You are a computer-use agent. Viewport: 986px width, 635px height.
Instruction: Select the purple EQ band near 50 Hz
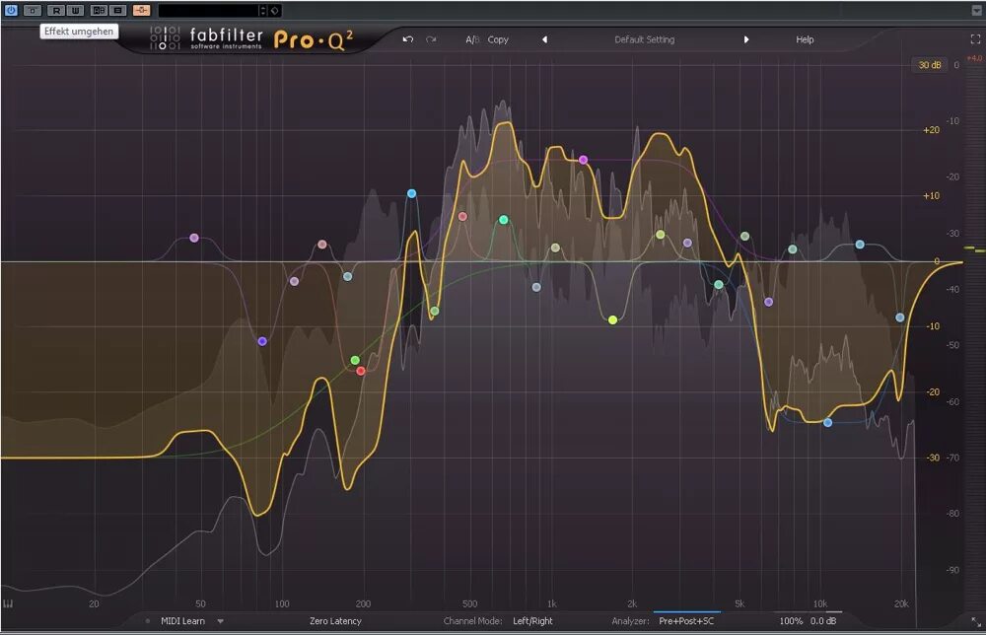point(194,238)
